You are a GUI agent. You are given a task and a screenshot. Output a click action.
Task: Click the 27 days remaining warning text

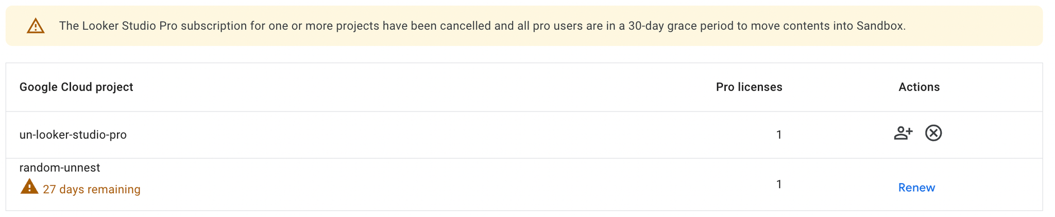pyautogui.click(x=92, y=189)
